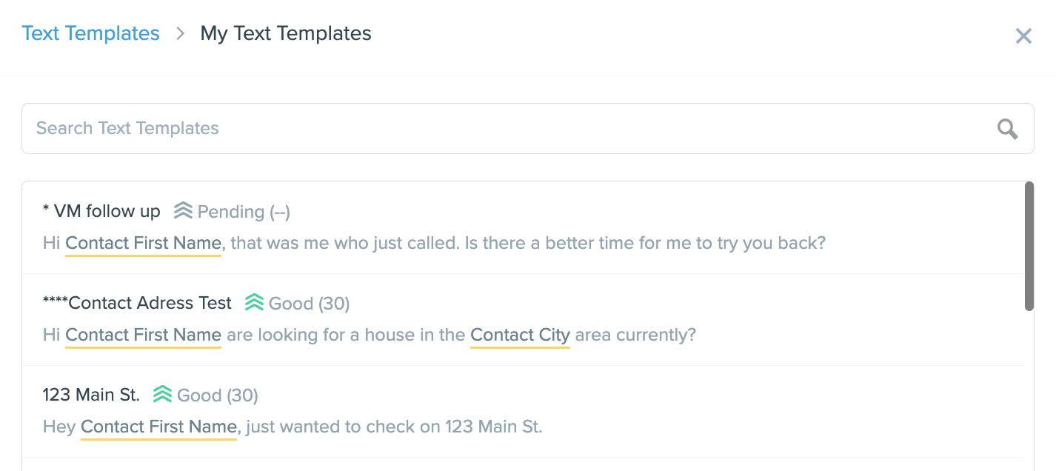Click Good (30) label of 123 Main St.
1056x471 pixels.
[x=218, y=395]
